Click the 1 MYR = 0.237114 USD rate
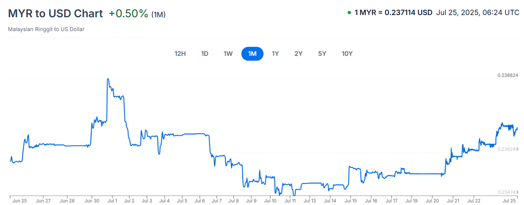Screen dimensions: 524x205 point(393,13)
